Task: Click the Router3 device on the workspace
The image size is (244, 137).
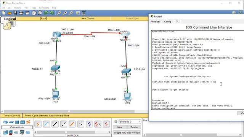Action: [57, 35]
